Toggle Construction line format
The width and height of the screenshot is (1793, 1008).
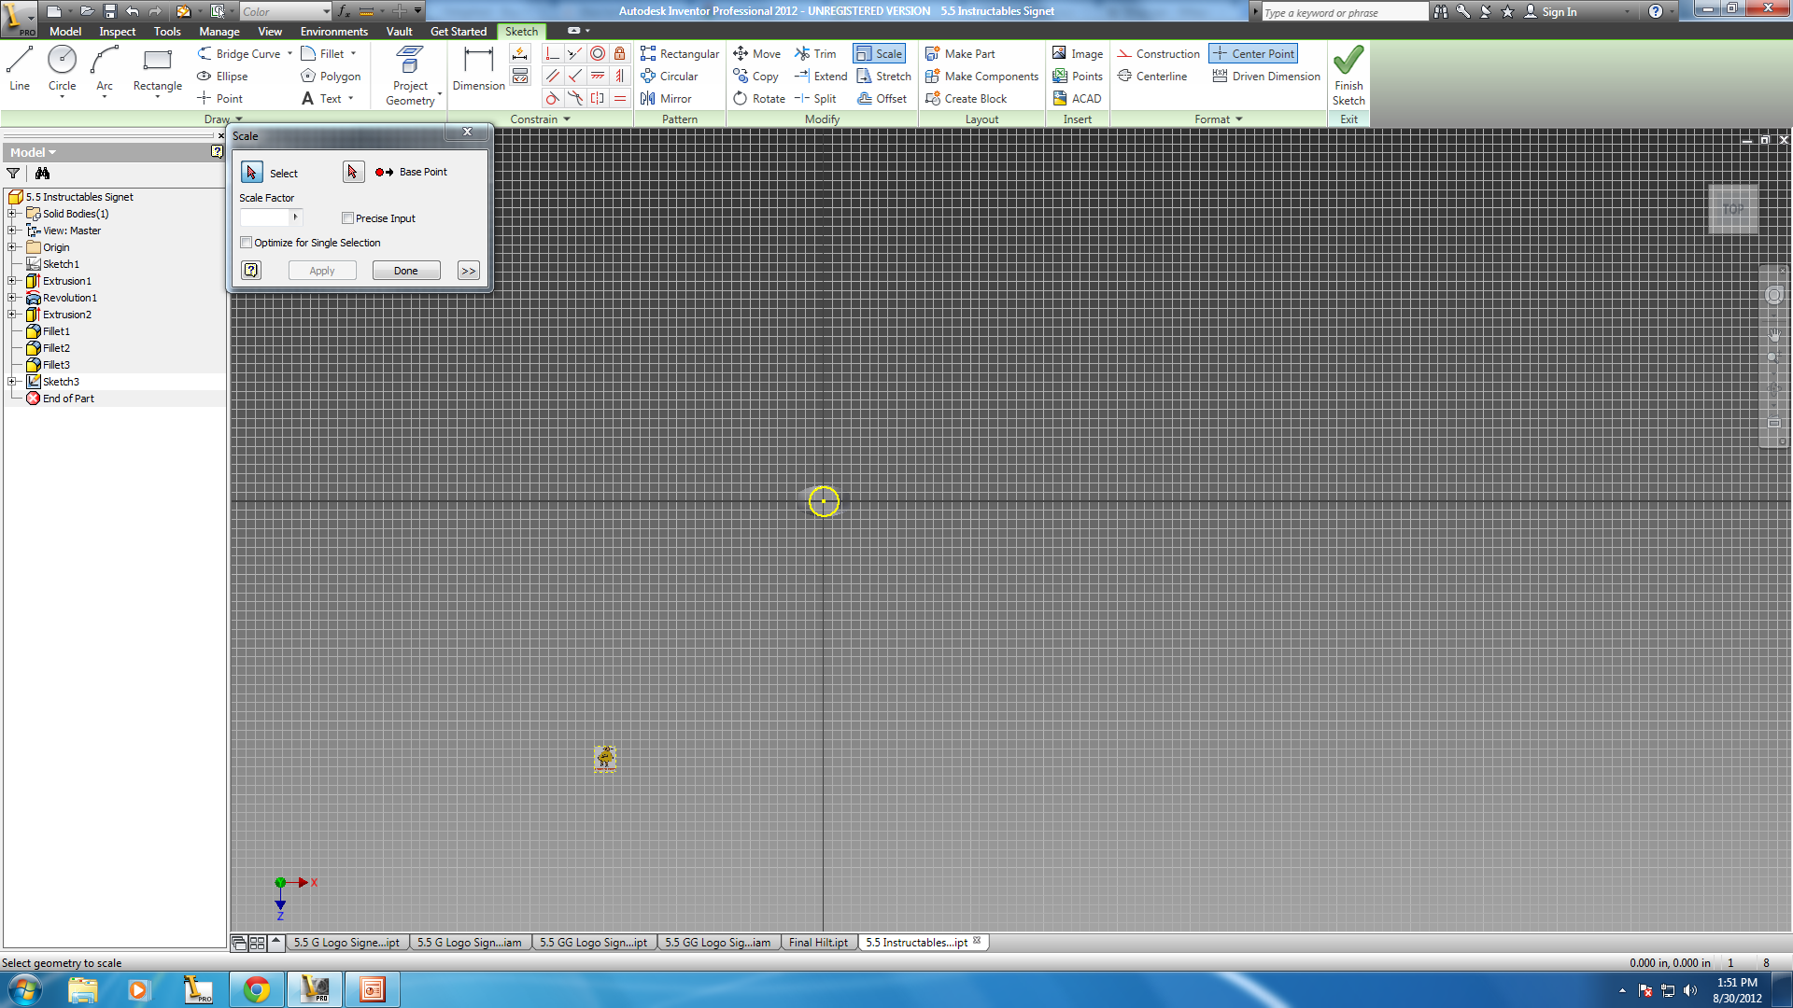coord(1158,54)
